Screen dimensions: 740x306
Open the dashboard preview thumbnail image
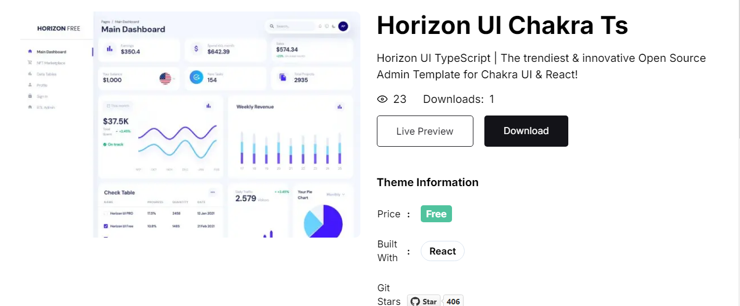190,124
